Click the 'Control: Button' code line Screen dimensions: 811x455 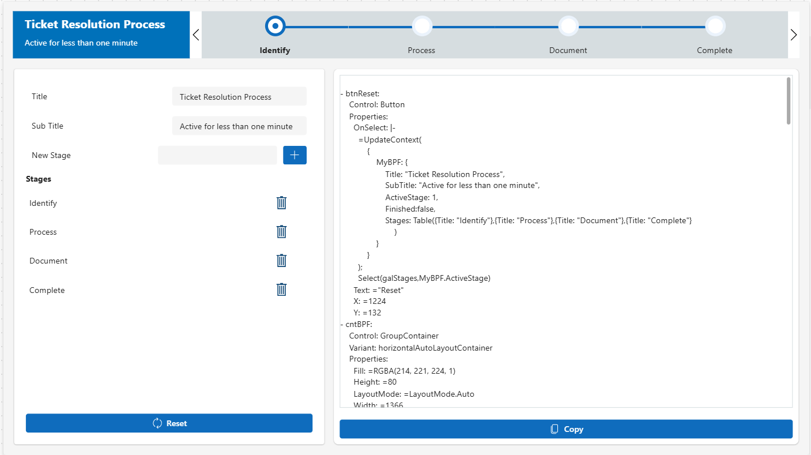coord(377,105)
